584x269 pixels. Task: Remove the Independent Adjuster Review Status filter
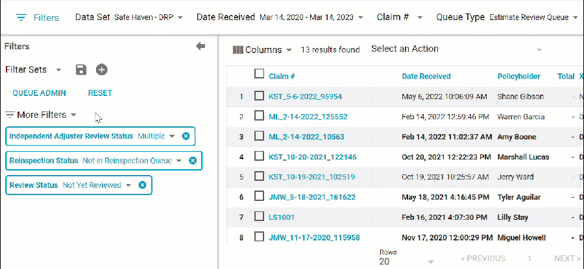[x=186, y=136]
